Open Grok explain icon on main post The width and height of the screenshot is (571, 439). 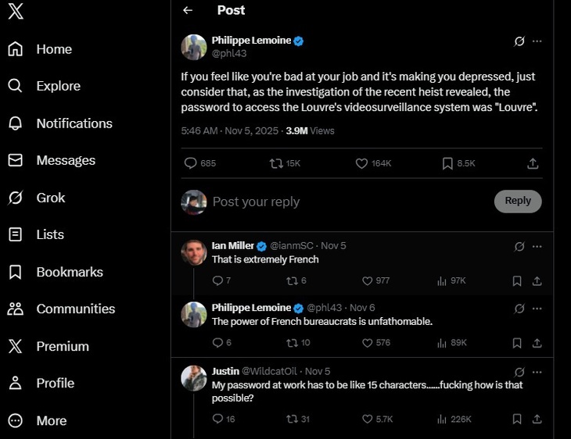pos(518,41)
